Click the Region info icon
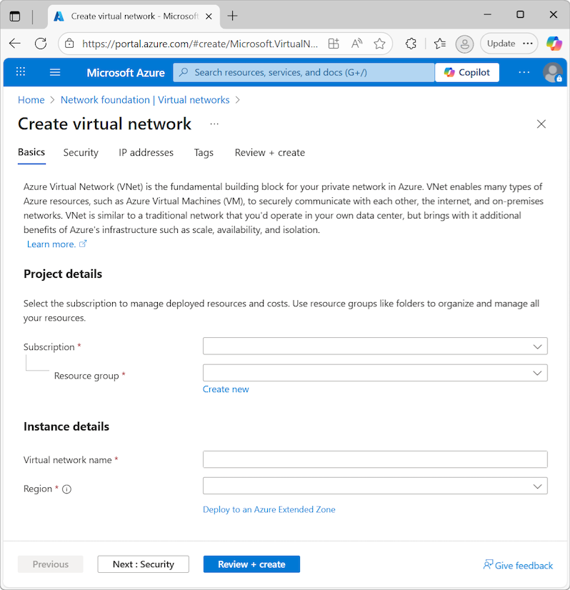570x590 pixels. [67, 489]
